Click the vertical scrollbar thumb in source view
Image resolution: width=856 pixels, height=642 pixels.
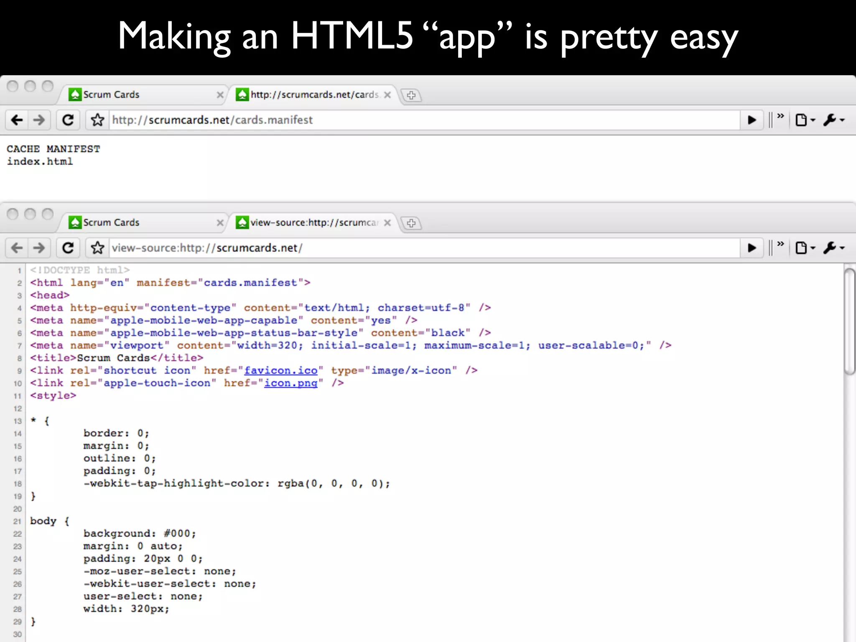point(849,322)
